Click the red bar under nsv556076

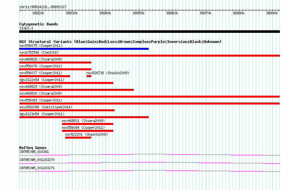pyautogui.click(x=55, y=69)
